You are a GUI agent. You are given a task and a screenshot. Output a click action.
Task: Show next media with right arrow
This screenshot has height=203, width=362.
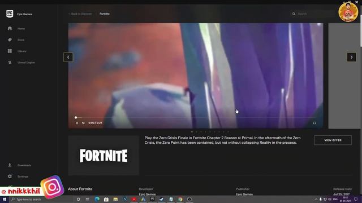click(351, 57)
